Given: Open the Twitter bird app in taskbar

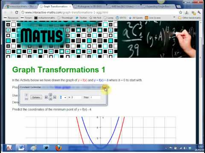Looking at the screenshot, I should [x=46, y=148].
